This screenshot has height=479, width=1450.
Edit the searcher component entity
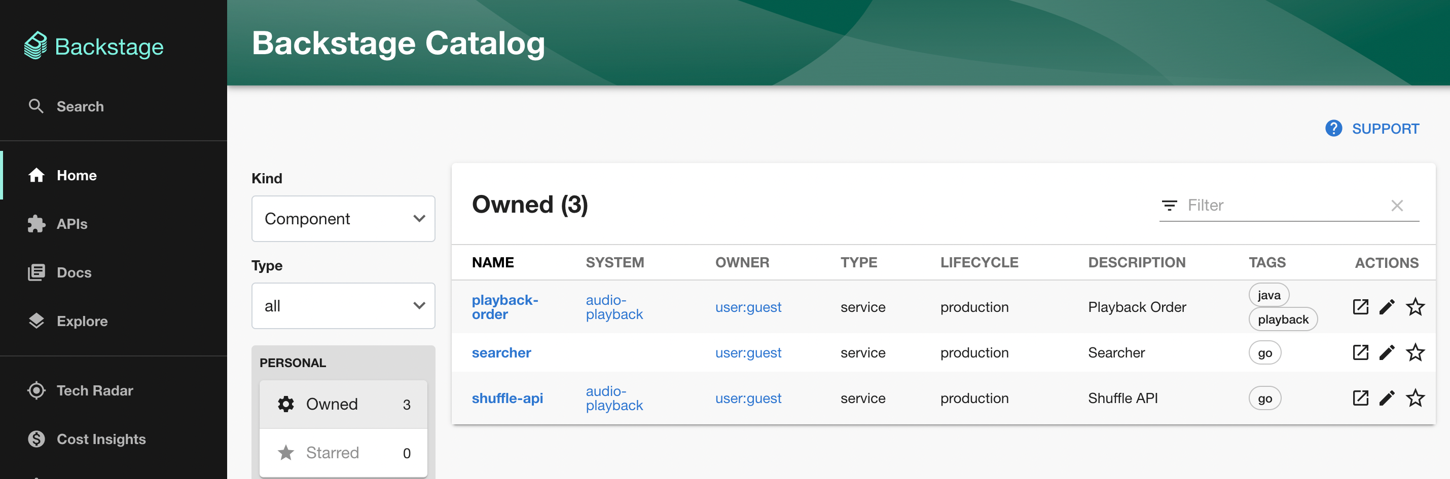click(x=1388, y=352)
